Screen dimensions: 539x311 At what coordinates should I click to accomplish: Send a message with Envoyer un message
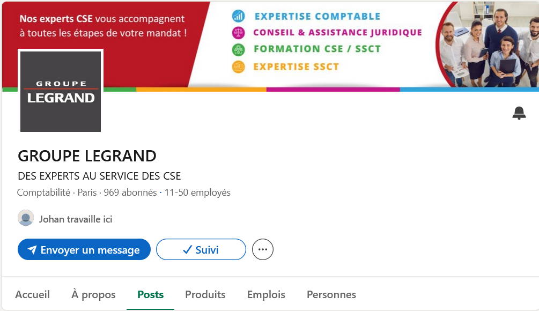point(84,249)
